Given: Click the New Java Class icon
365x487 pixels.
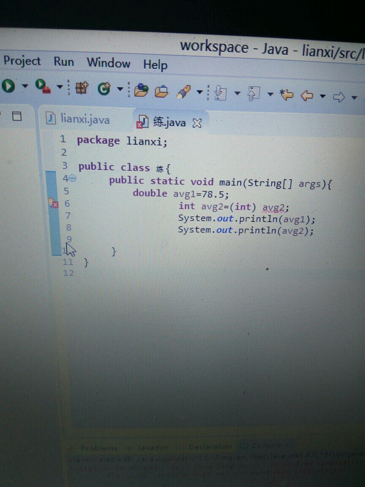Looking at the screenshot, I should (x=104, y=89).
